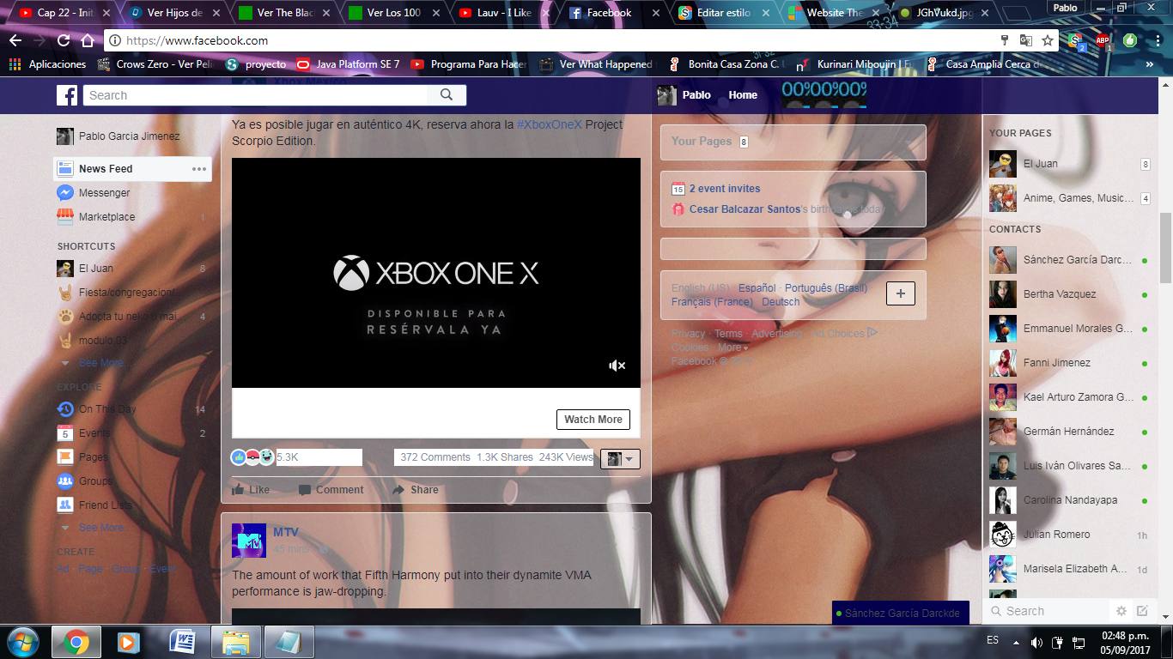
Task: Show more bookmarks with the chevron
Action: (x=1151, y=64)
